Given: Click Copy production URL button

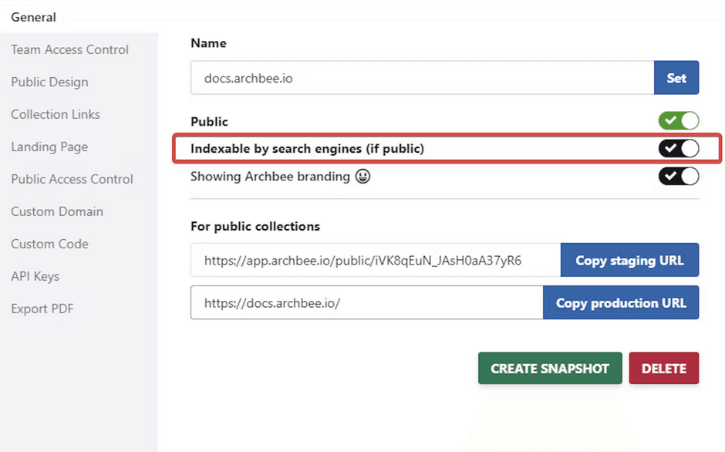Looking at the screenshot, I should coord(621,303).
